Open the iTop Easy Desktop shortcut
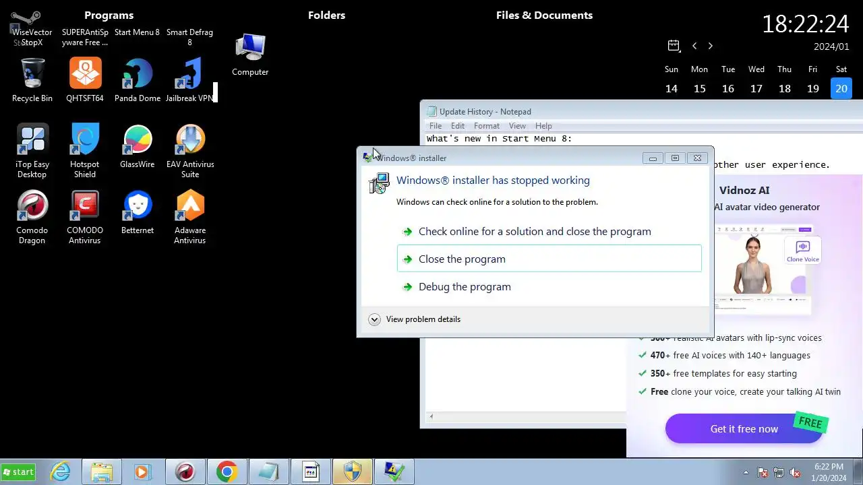Viewport: 863px width, 485px height. tap(32, 151)
